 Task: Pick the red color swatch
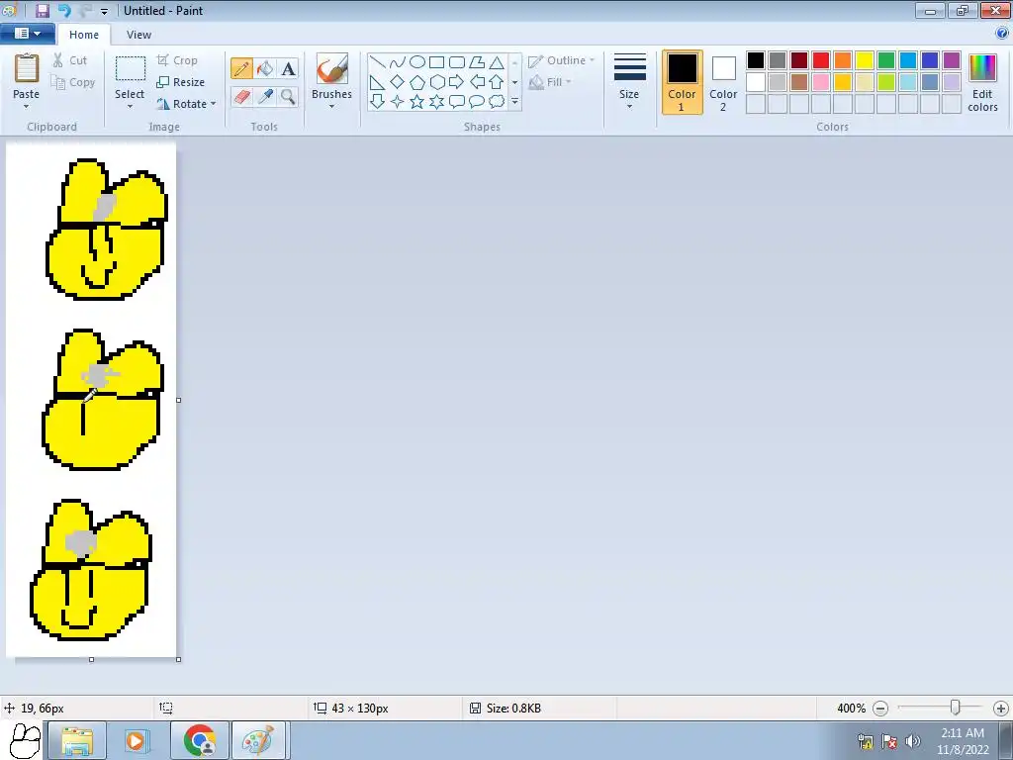pos(821,60)
